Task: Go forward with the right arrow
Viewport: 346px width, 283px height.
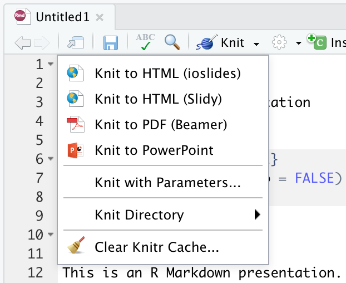Action: click(x=42, y=42)
